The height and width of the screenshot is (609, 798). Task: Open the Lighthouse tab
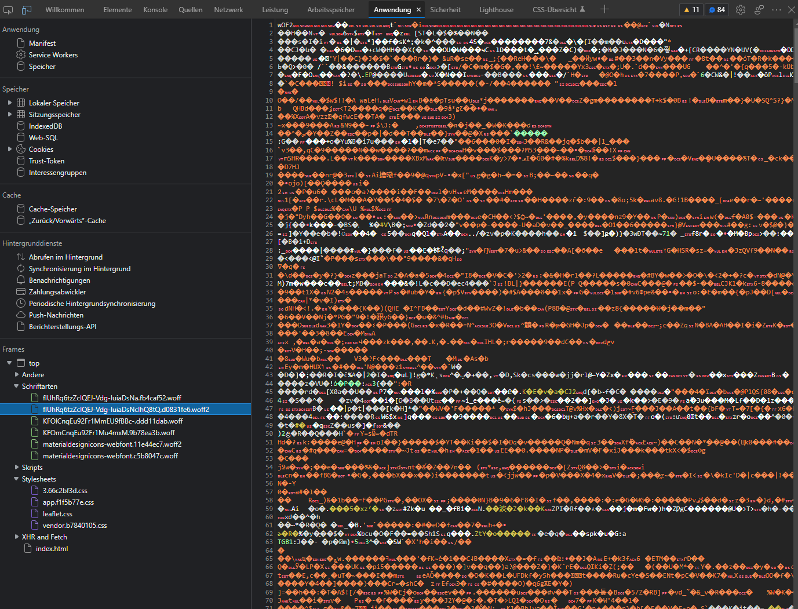point(496,10)
